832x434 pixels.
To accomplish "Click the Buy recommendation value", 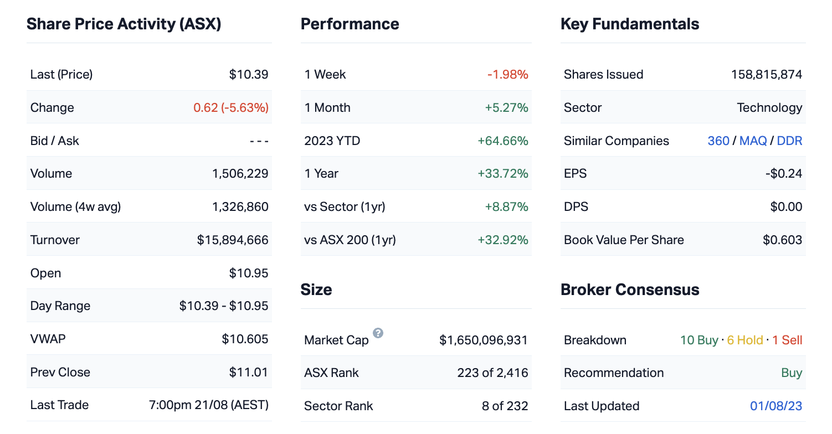I will click(792, 373).
